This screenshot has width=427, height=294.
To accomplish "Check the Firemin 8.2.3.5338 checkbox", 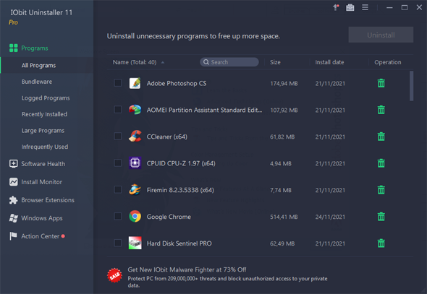I will click(118, 189).
